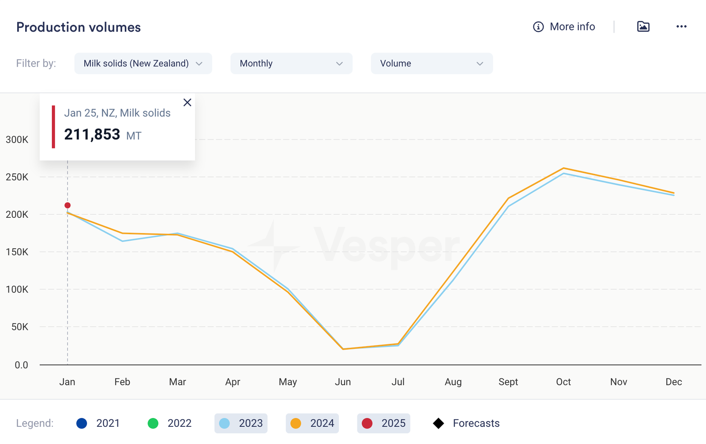Hide the 2023 series in legend
The height and width of the screenshot is (444, 706).
pos(241,423)
